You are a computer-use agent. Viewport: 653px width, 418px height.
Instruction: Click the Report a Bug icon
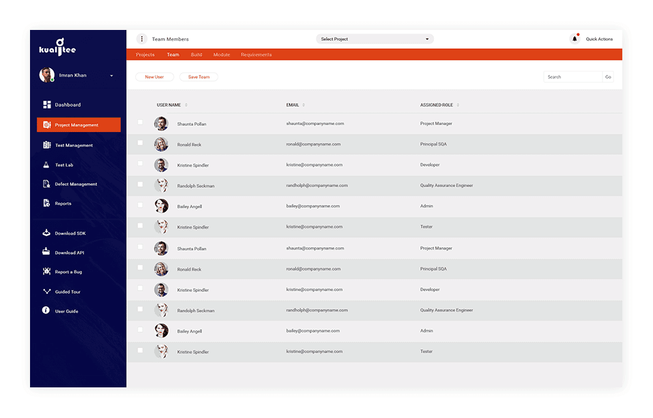click(46, 272)
